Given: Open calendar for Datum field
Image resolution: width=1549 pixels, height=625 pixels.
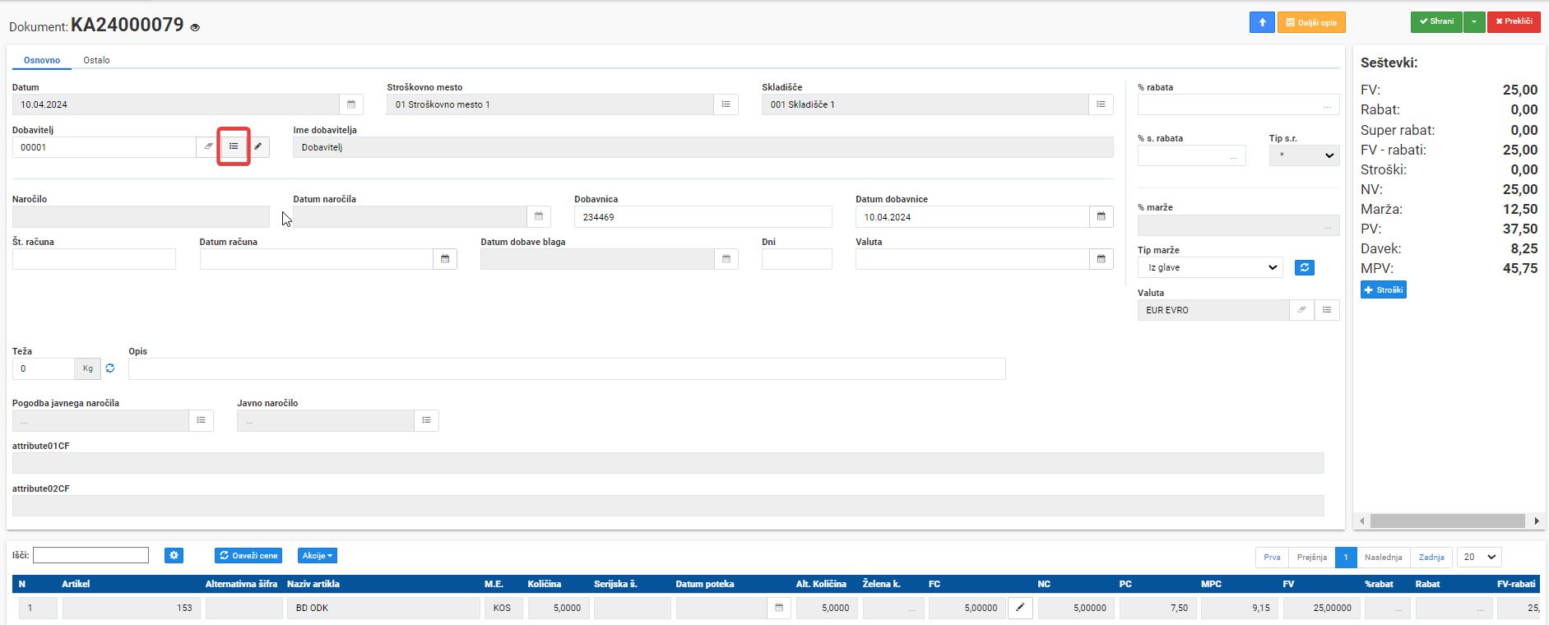Looking at the screenshot, I should [351, 104].
